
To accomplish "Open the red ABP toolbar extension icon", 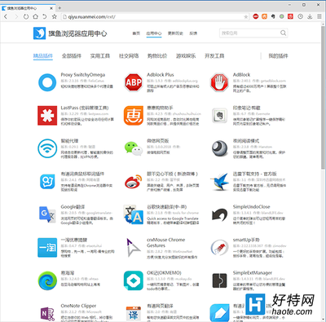I will (256, 16).
